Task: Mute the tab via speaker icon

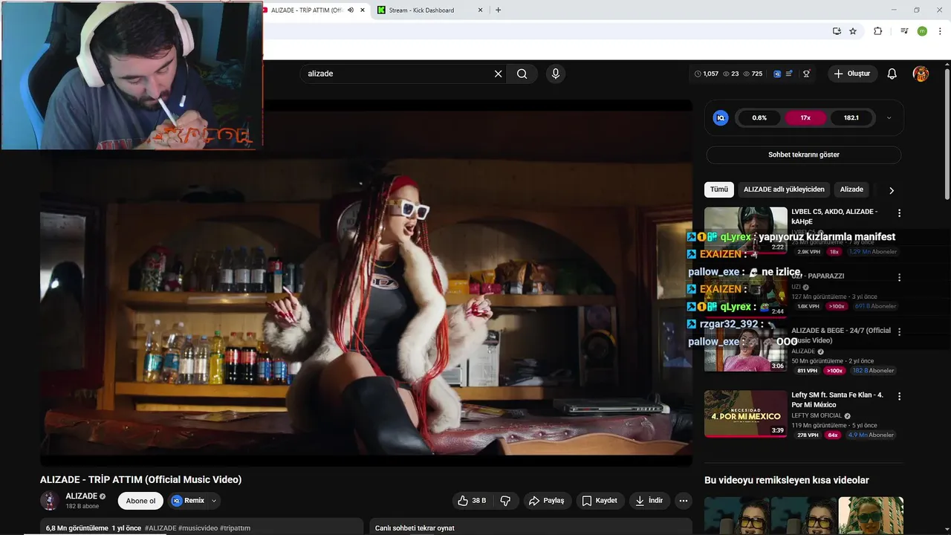Action: point(351,10)
